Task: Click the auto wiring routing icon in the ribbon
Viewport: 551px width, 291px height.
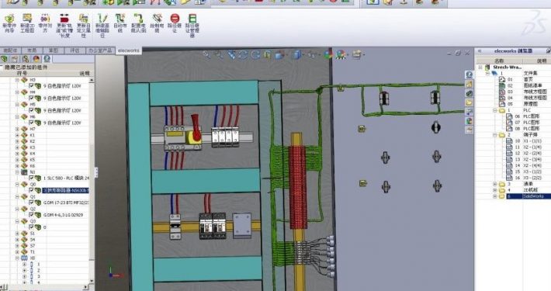Action: click(120, 19)
